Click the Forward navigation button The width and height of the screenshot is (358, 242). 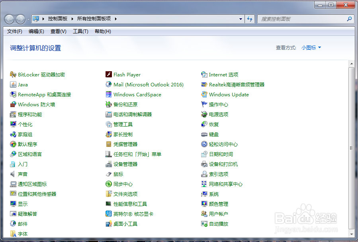coord(20,19)
